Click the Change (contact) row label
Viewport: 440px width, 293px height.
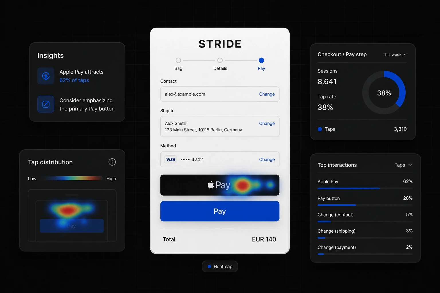coord(335,215)
